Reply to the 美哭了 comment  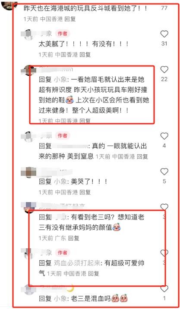(x=85, y=192)
